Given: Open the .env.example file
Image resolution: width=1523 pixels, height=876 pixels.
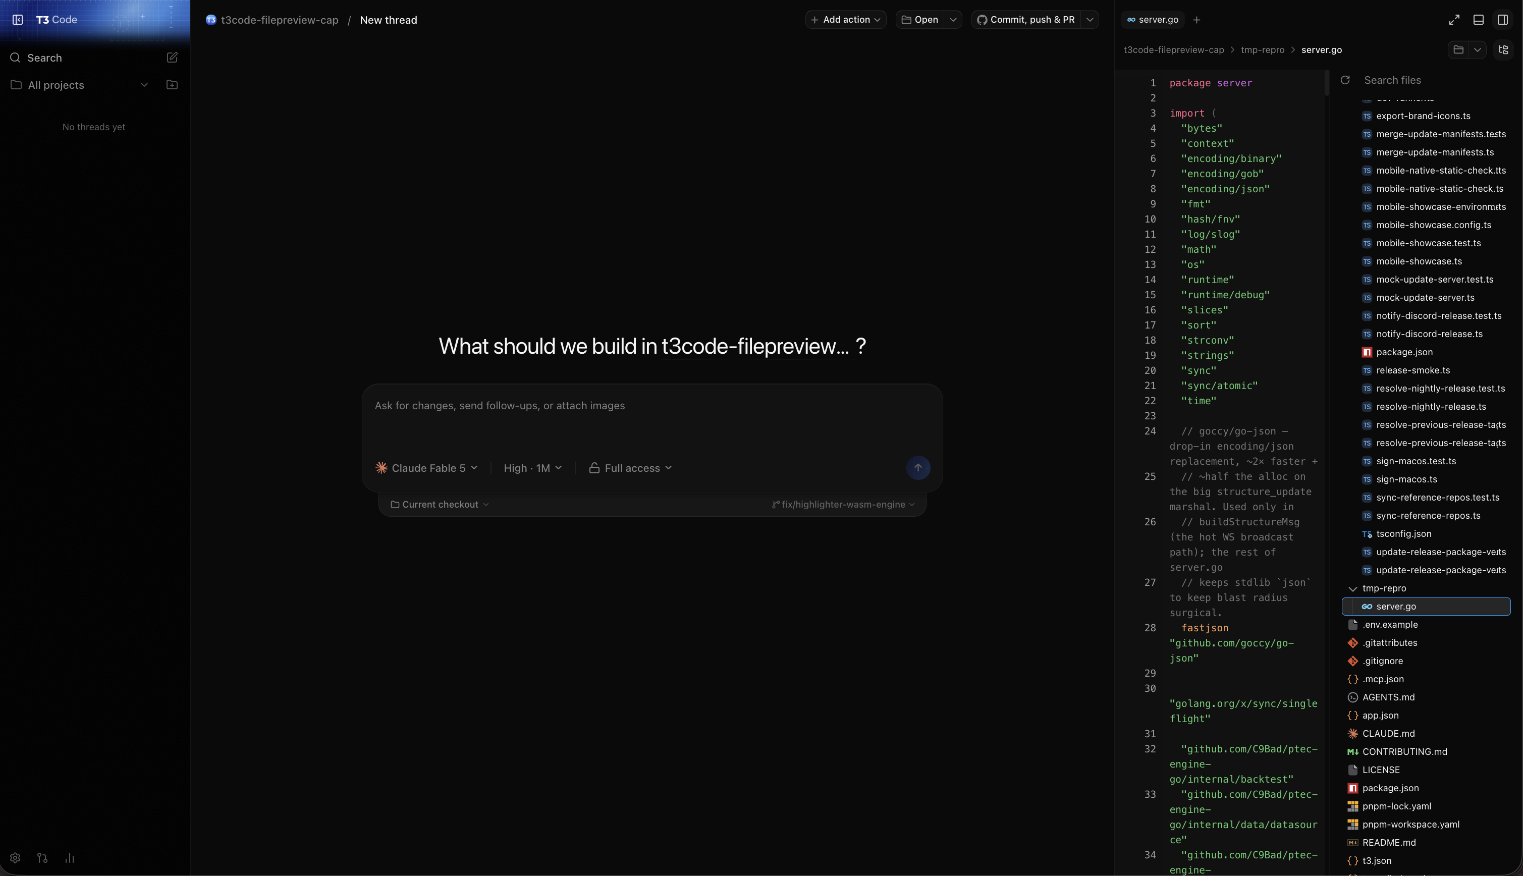Looking at the screenshot, I should click(x=1426, y=625).
